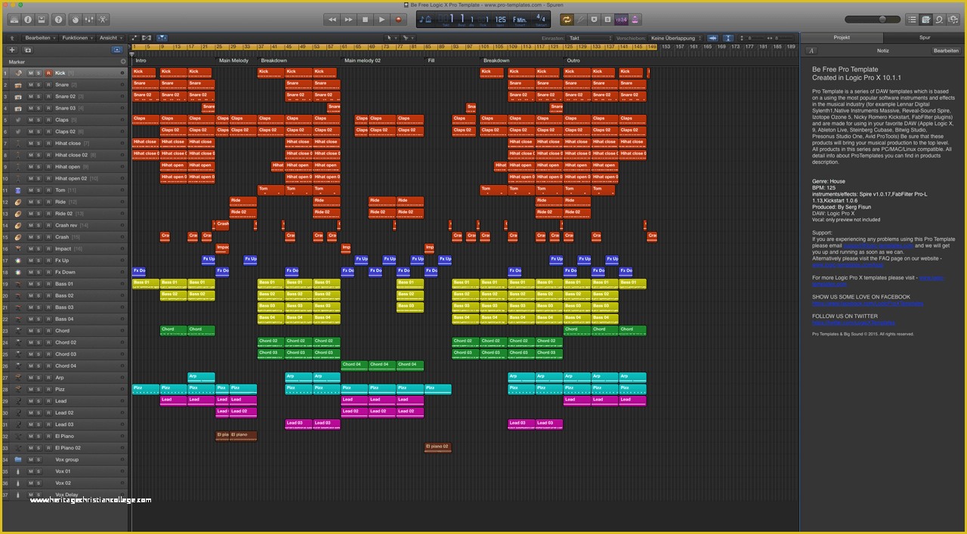Toggle the Solo button in control bar
Image resolution: width=967 pixels, height=534 pixels.
click(607, 19)
